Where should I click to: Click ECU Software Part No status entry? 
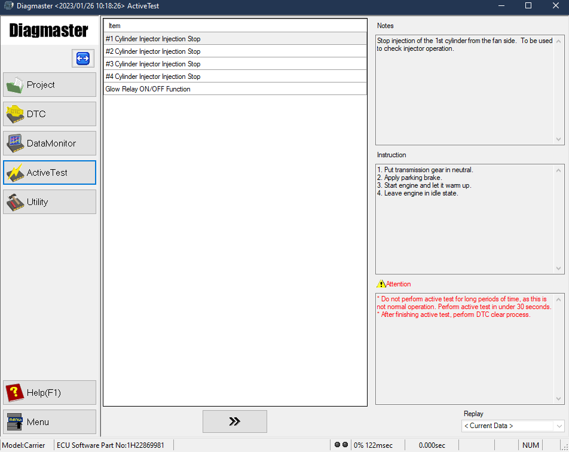111,445
